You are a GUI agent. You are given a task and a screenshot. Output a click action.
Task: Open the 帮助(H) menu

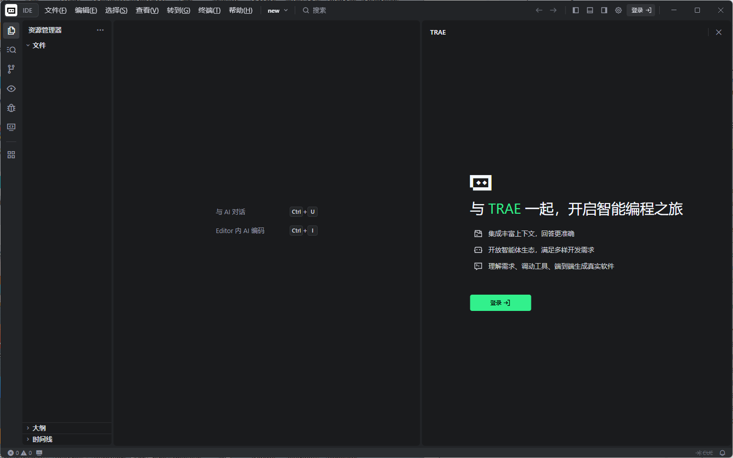(240, 10)
